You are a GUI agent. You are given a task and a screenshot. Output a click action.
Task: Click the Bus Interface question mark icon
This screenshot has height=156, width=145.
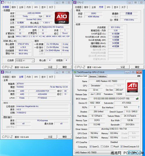pos(139,107)
